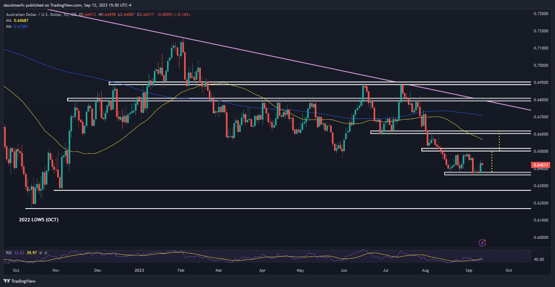Screen dimensions: 555x287
Task: Click the 0.70000 price axis label
Action: click(x=543, y=65)
